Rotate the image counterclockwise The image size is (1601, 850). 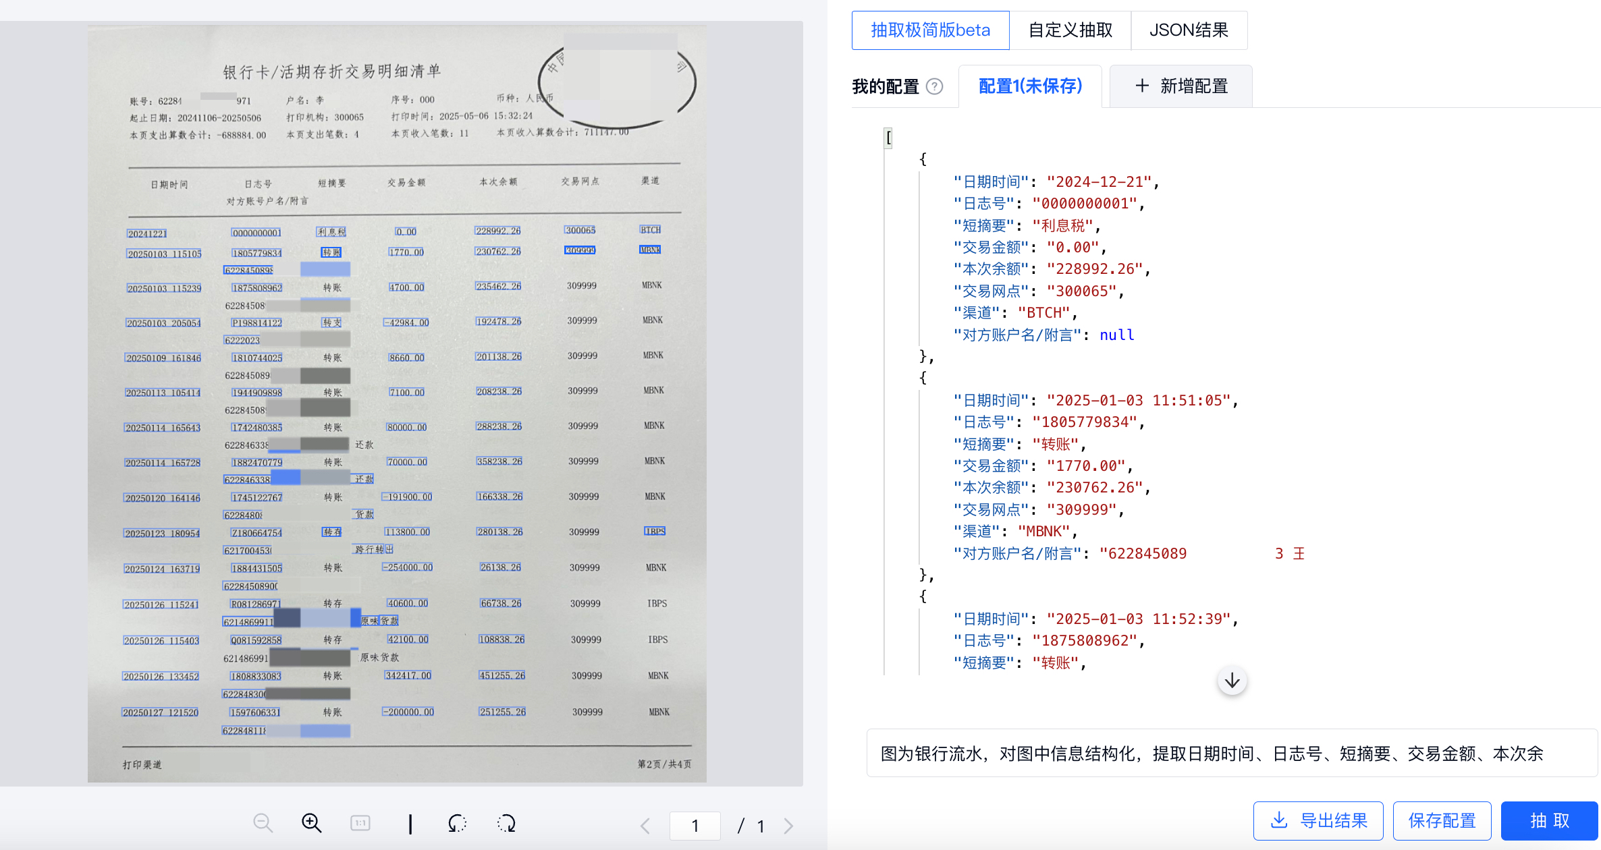click(457, 823)
